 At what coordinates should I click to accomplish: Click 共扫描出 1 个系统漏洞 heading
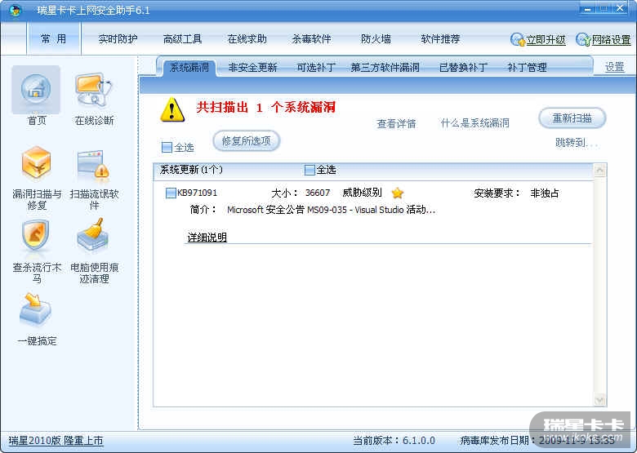pos(266,108)
